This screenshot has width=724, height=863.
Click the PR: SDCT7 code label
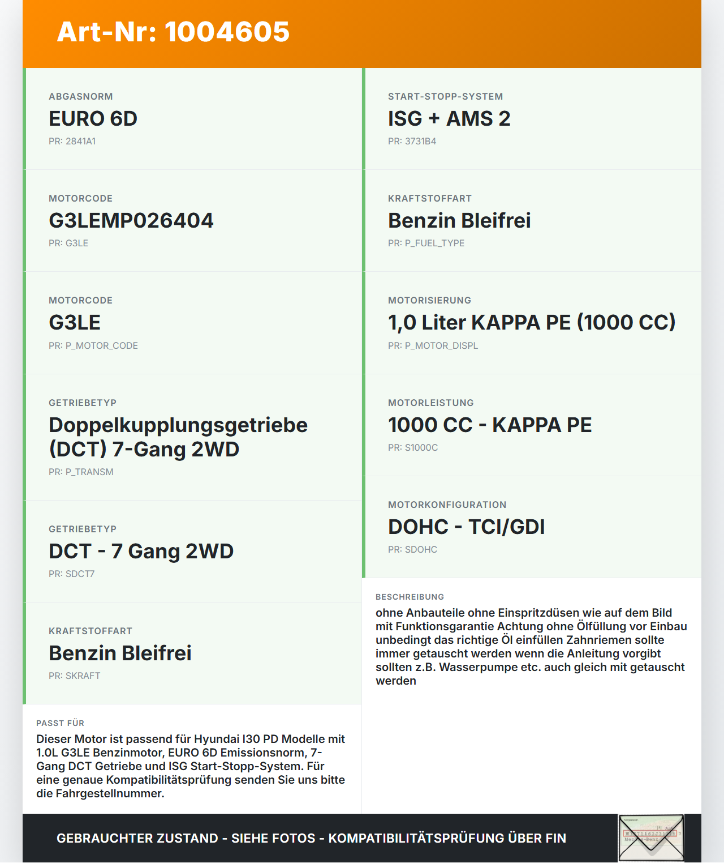click(72, 574)
